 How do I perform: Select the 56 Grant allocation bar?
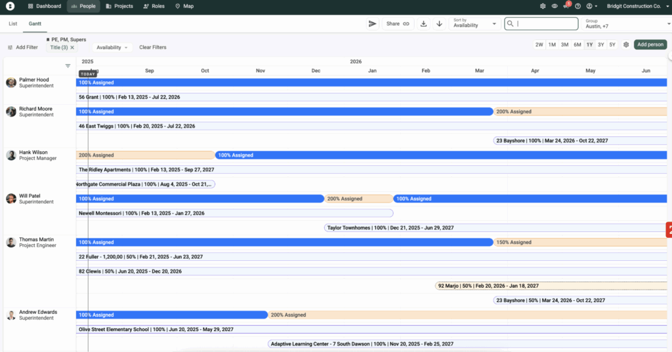(371, 97)
